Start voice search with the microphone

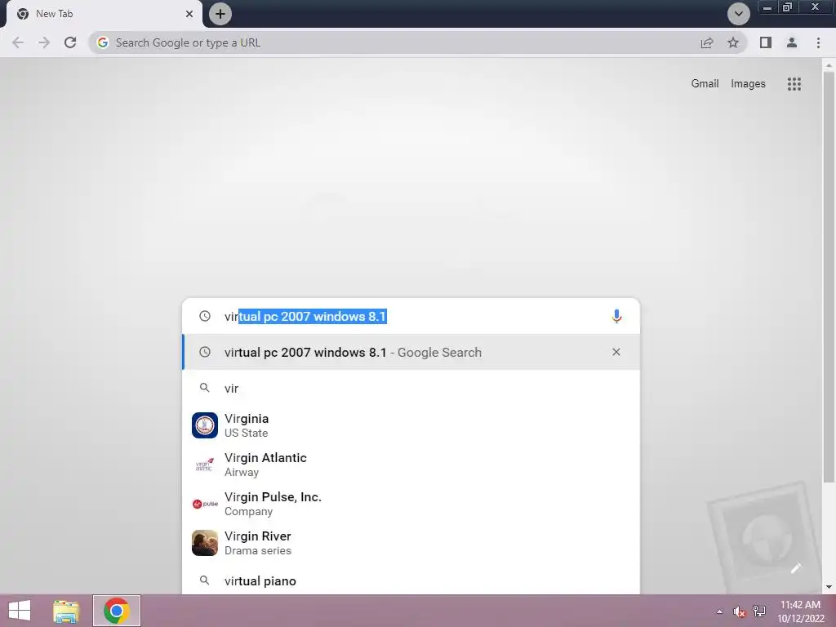[616, 316]
